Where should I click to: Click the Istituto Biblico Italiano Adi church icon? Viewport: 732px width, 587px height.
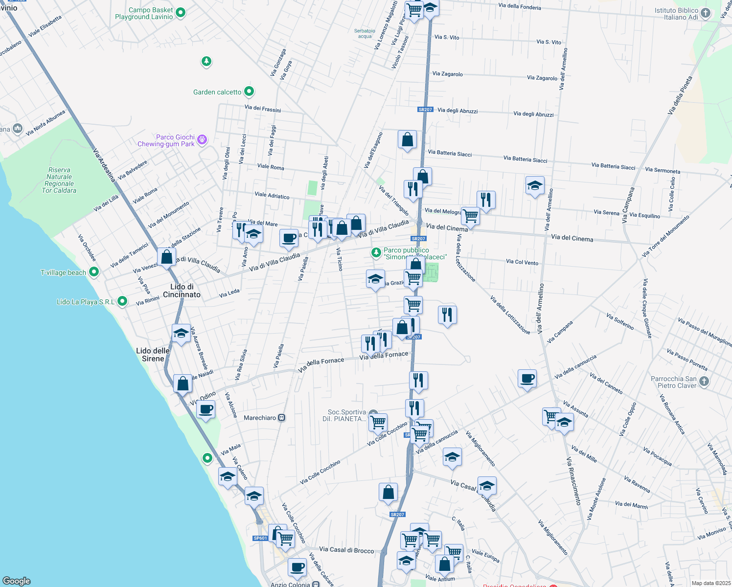pos(705,13)
